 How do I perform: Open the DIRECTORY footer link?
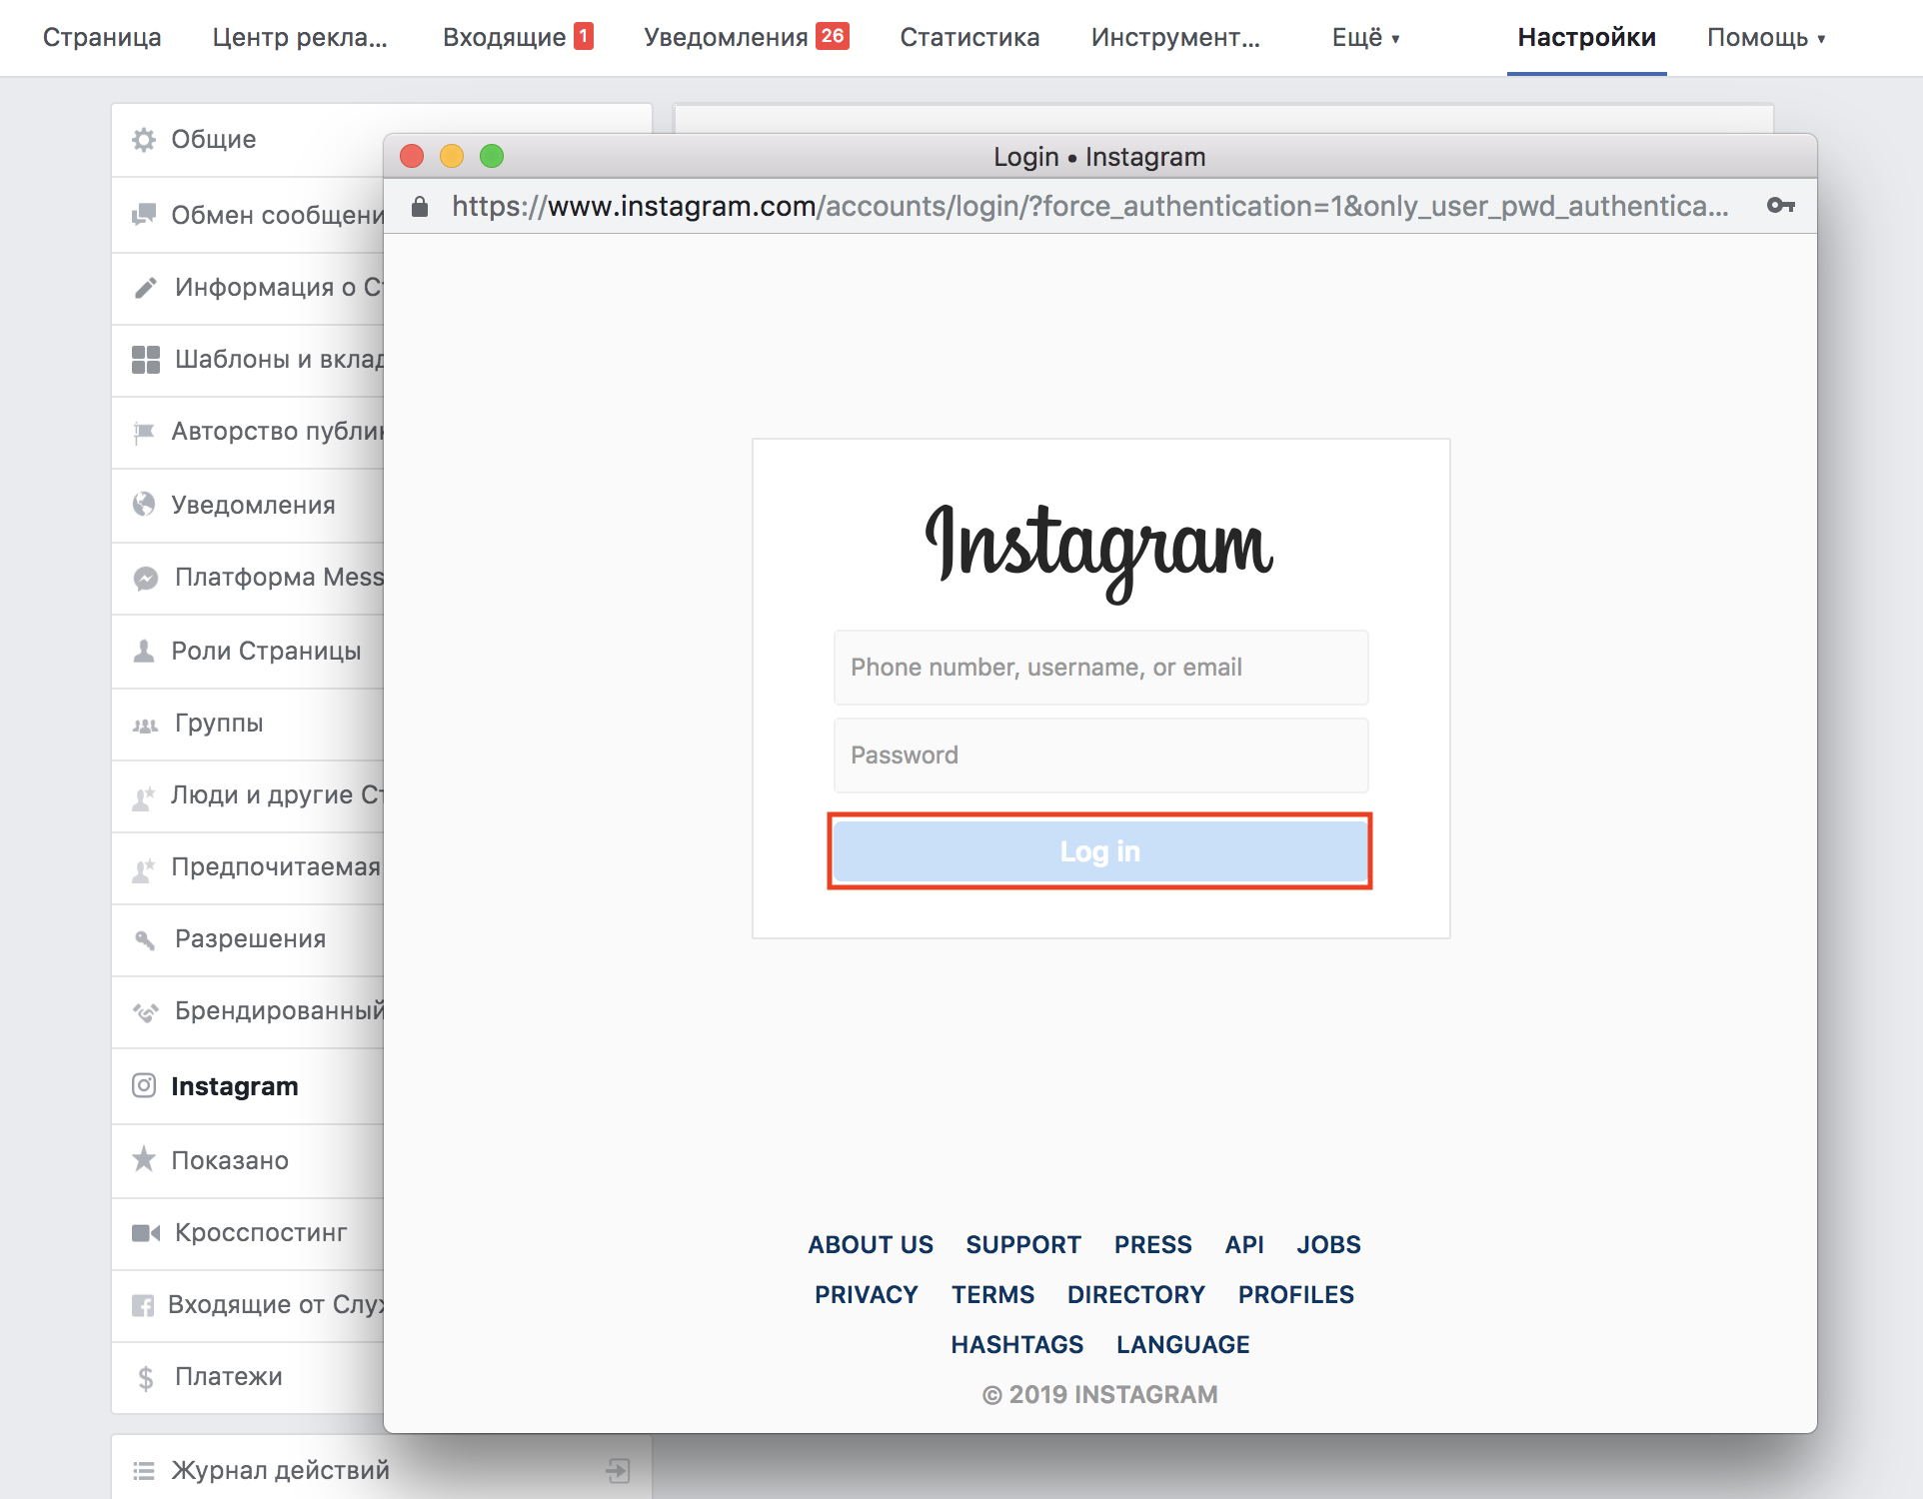click(x=1136, y=1294)
